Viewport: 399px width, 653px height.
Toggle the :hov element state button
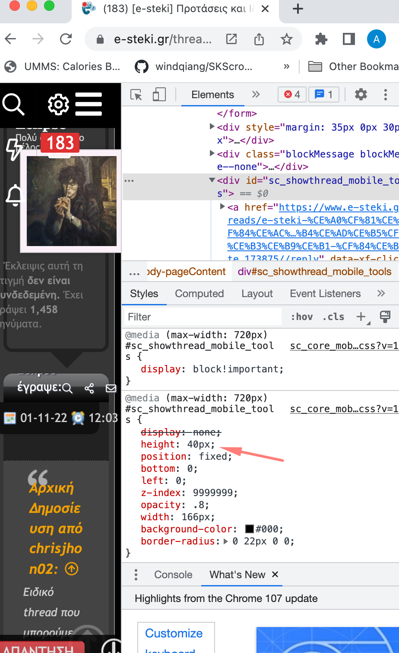click(x=302, y=317)
